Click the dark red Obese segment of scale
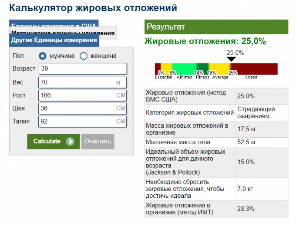Screen dimensions: 296x227 257,68
